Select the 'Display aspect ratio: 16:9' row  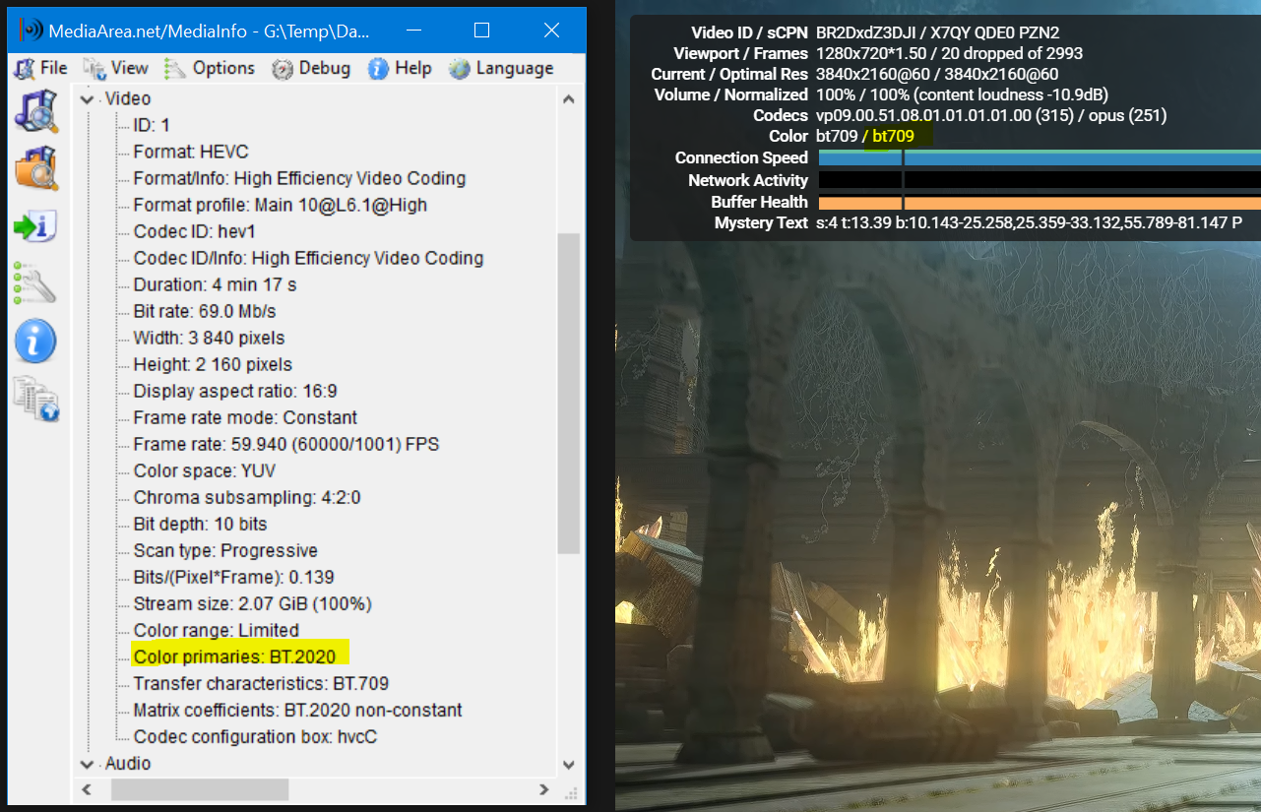[x=235, y=391]
